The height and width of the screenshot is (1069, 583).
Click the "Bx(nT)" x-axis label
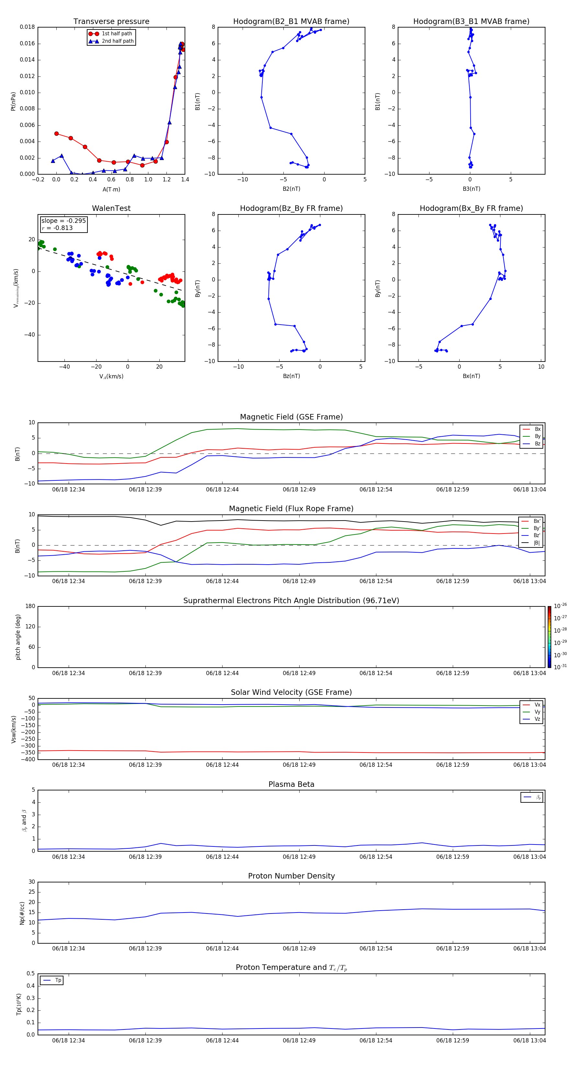click(x=471, y=376)
